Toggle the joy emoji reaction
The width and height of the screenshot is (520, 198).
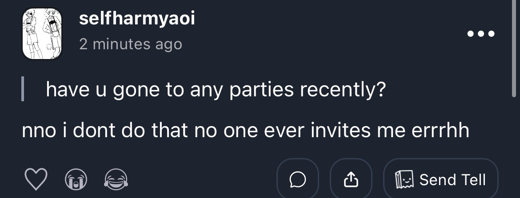tap(116, 180)
